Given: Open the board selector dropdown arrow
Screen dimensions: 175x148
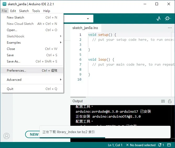Looking at the screenshot, I should click(x=88, y=19).
